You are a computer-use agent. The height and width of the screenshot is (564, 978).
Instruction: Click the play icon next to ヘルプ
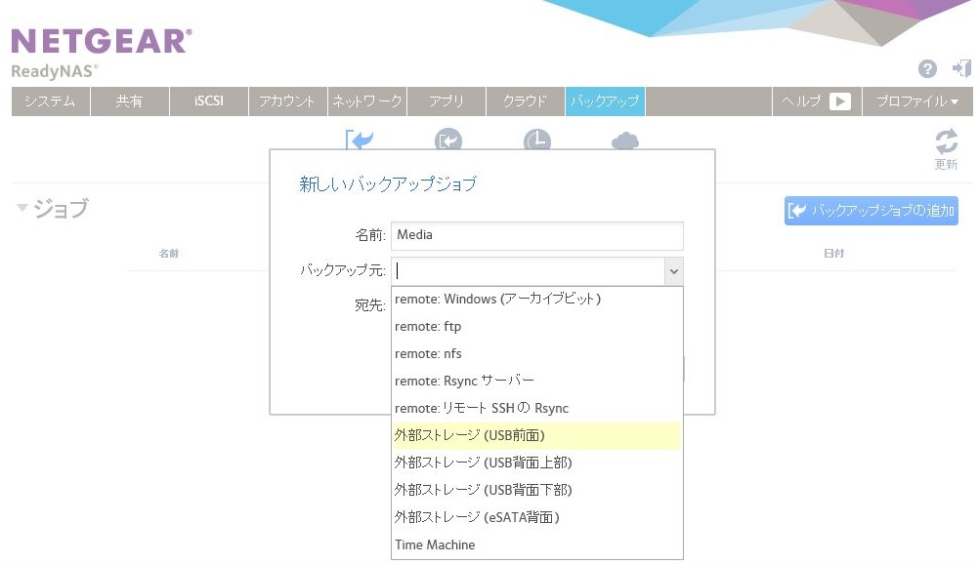840,101
